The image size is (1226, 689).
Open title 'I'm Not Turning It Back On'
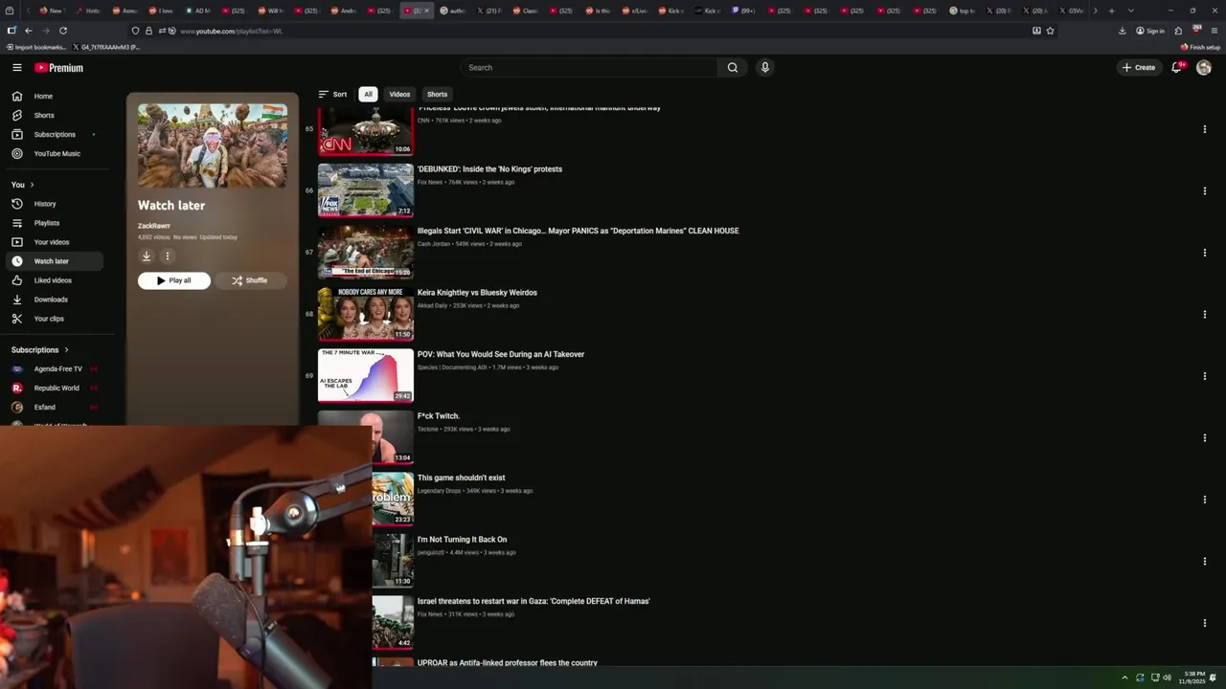click(463, 540)
